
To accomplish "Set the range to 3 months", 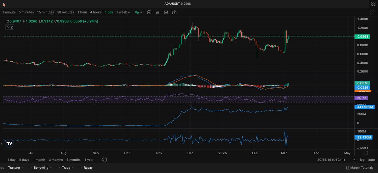I will [x=56, y=160].
